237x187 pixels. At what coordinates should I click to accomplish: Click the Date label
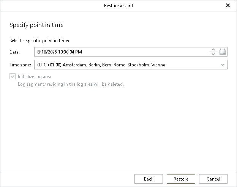pos(14,52)
